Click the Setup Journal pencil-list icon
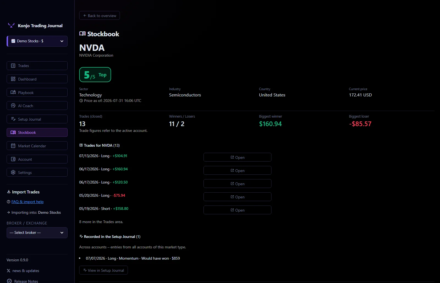Screen dimensions: 440x283 point(13,119)
